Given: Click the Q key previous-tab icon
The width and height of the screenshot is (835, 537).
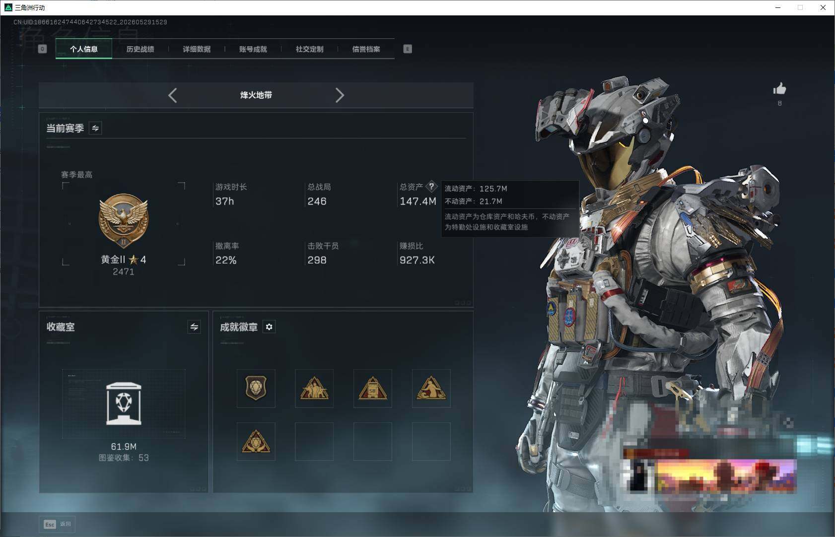Looking at the screenshot, I should (x=43, y=49).
